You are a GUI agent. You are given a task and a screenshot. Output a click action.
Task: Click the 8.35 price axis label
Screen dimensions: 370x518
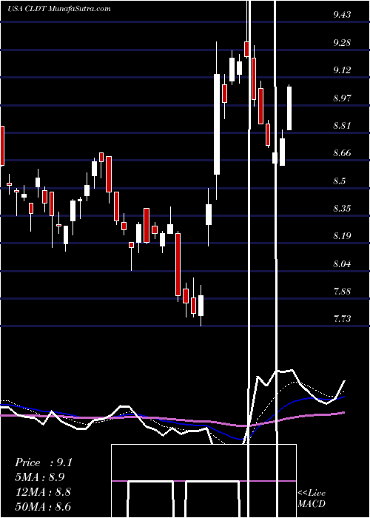coord(342,208)
